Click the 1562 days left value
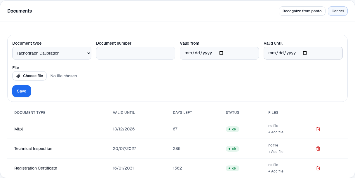 (x=178, y=168)
